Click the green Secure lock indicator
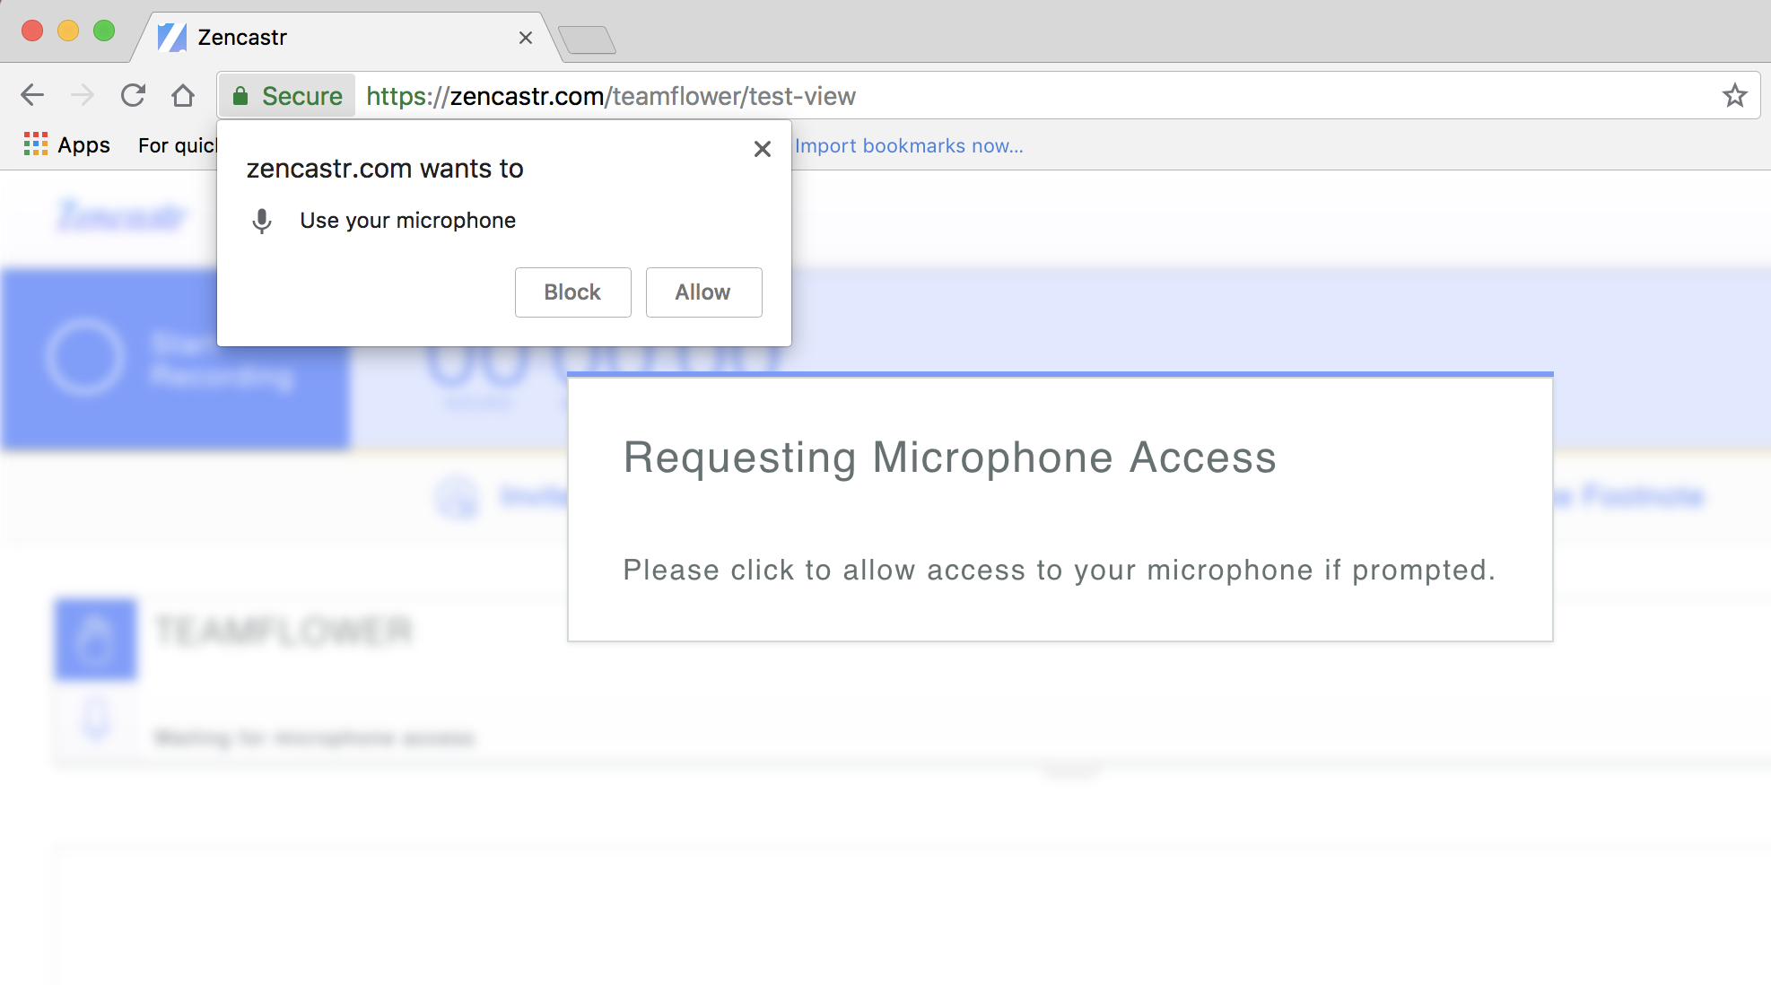 [x=287, y=96]
